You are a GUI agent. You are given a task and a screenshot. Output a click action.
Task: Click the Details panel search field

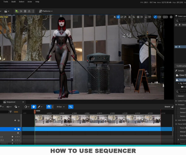tap(181, 92)
